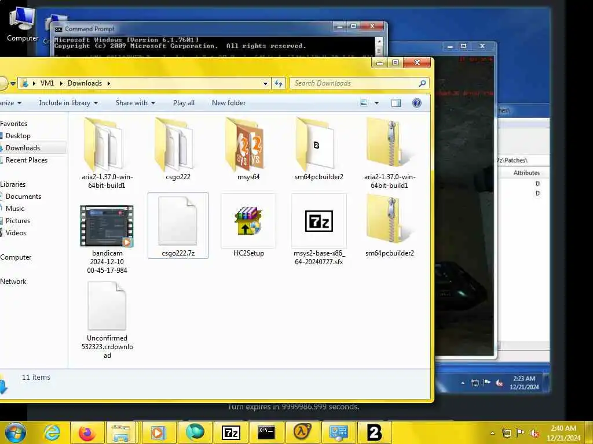The image size is (593, 444).
Task: Switch to Windows Explorer taskbar button
Action: click(120, 432)
